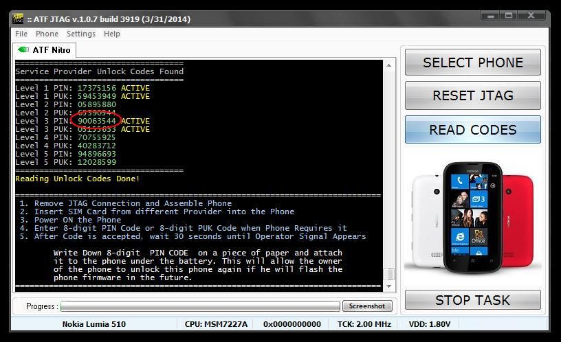561x342 pixels.
Task: Open the Phone menu
Action: coord(47,34)
